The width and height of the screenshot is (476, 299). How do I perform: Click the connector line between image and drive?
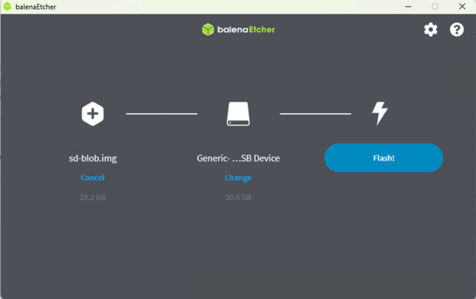161,114
